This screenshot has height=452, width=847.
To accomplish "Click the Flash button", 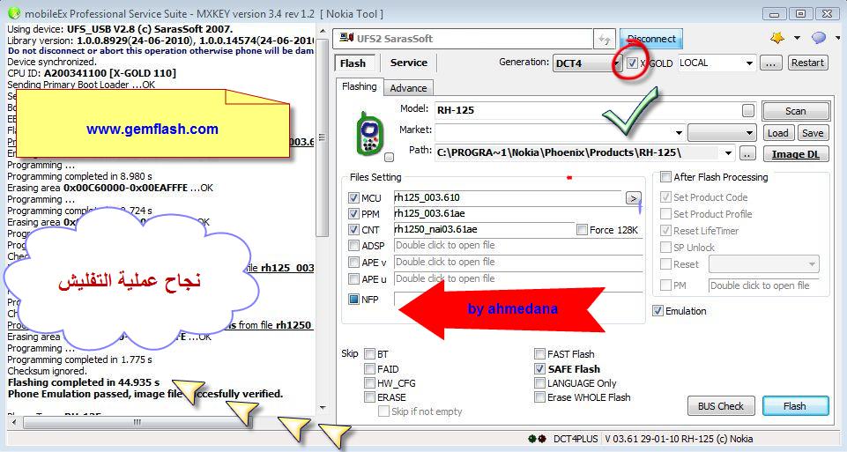I will 795,405.
